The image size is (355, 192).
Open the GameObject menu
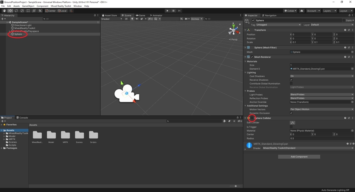(x=28, y=6)
